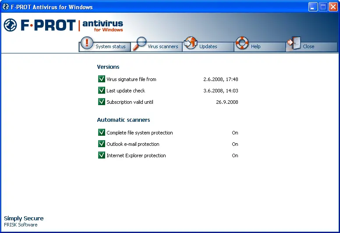Click the Virus signature file check mark
Image resolution: width=340 pixels, height=233 pixels.
tap(102, 79)
